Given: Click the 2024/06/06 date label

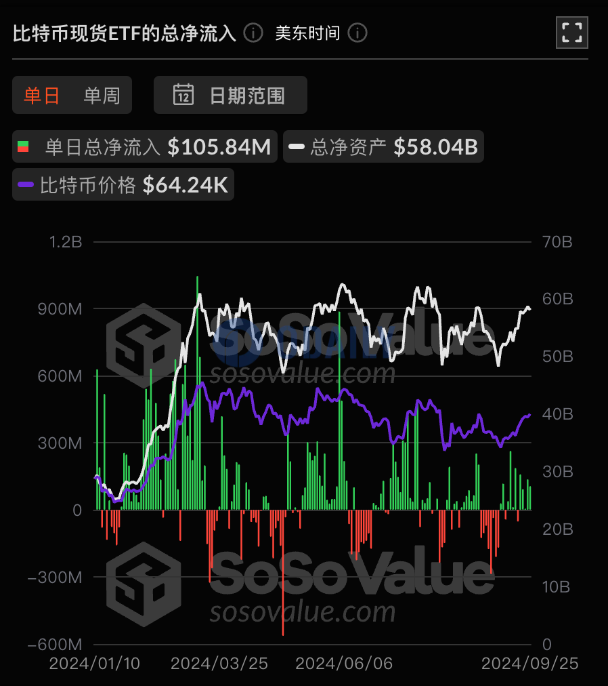Looking at the screenshot, I should pos(344,664).
